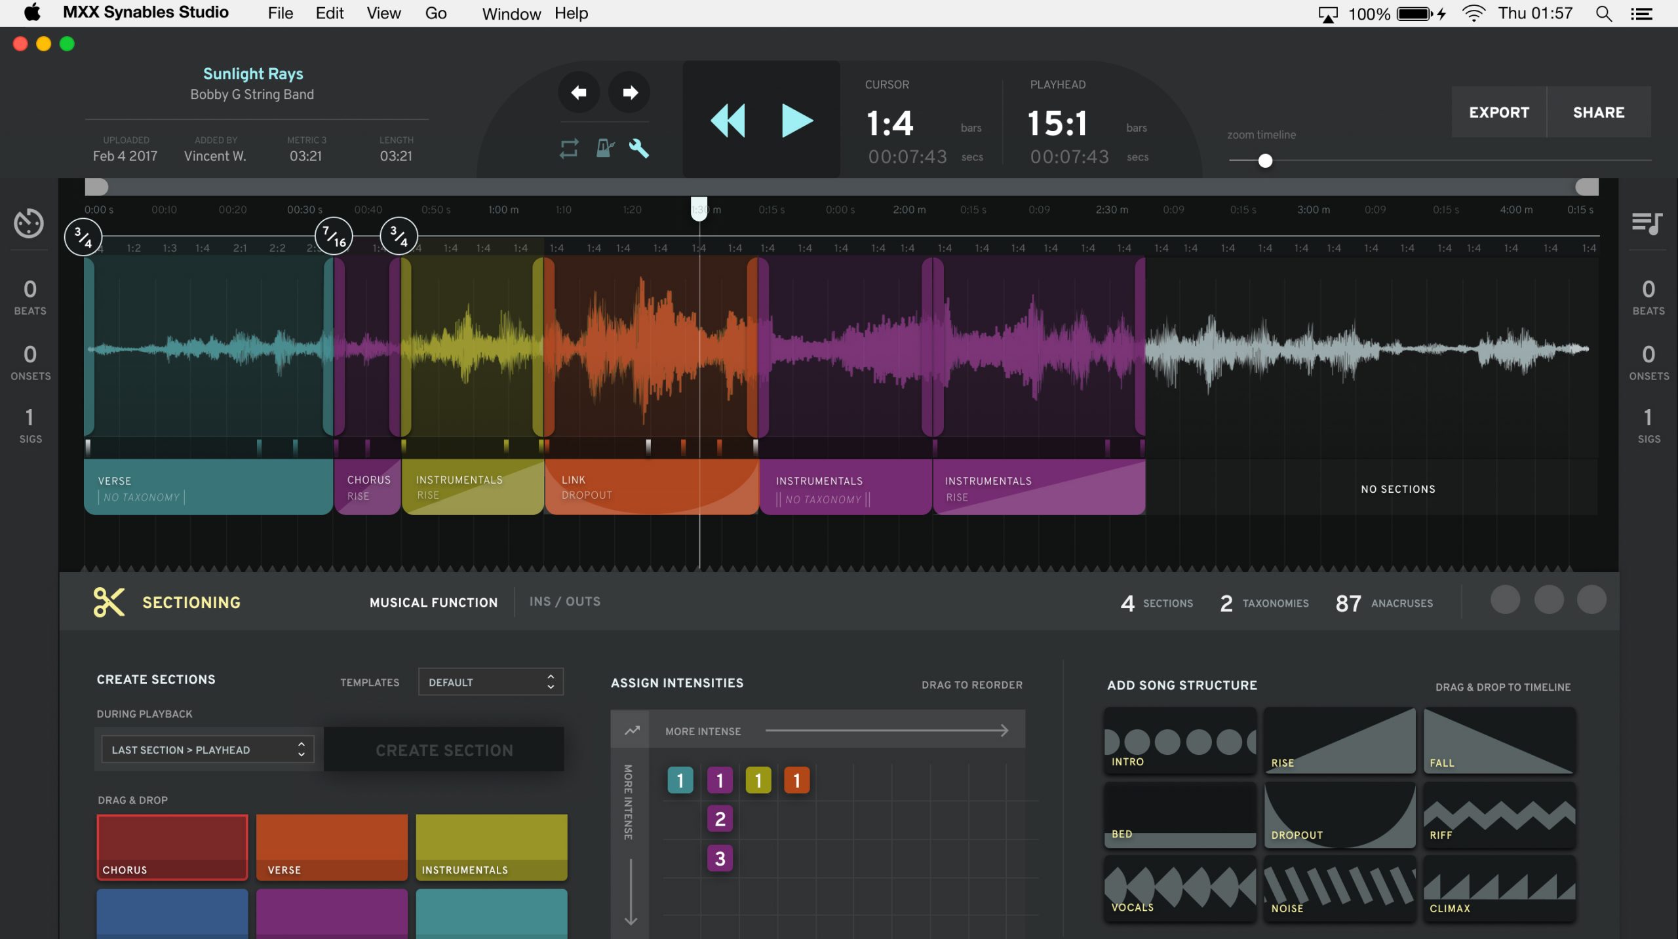Viewport: 1678px width, 939px height.
Task: Click the right scrollbar handle above timeline
Action: pyautogui.click(x=1587, y=187)
